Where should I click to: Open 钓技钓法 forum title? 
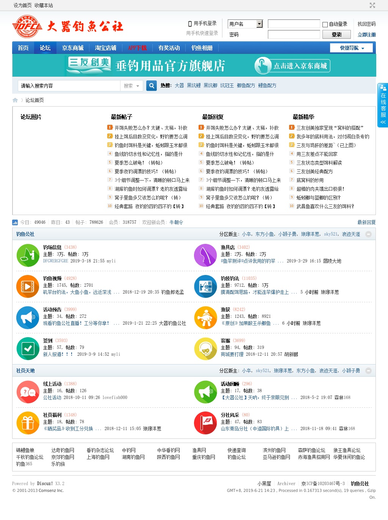point(230,278)
